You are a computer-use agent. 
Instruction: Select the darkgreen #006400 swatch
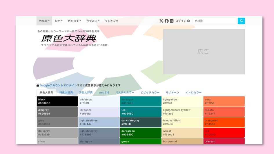[141, 133]
